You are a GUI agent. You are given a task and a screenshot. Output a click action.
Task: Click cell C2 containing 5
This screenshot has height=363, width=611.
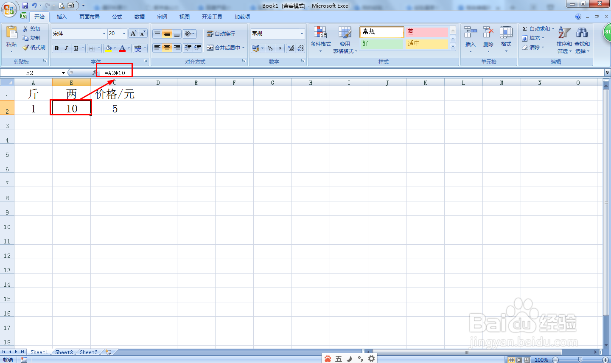(115, 108)
